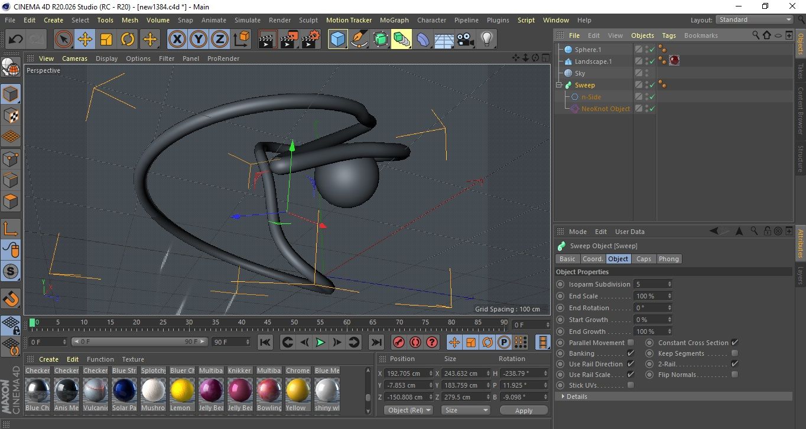This screenshot has width=806, height=429.
Task: Open the spline Pen tool
Action: (x=359, y=40)
